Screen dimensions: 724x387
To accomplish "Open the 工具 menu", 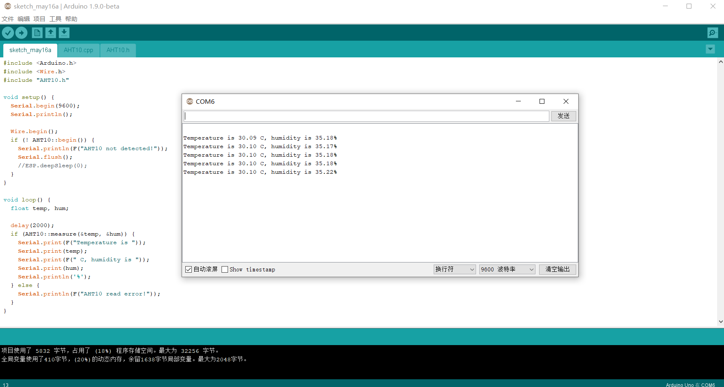I will 55,19.
